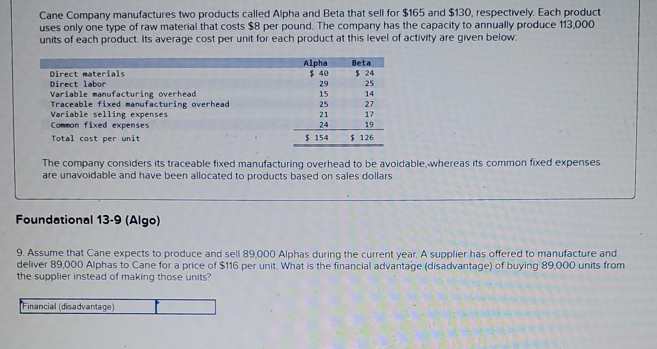Click the Beta column header
657x349 pixels.
click(x=361, y=63)
